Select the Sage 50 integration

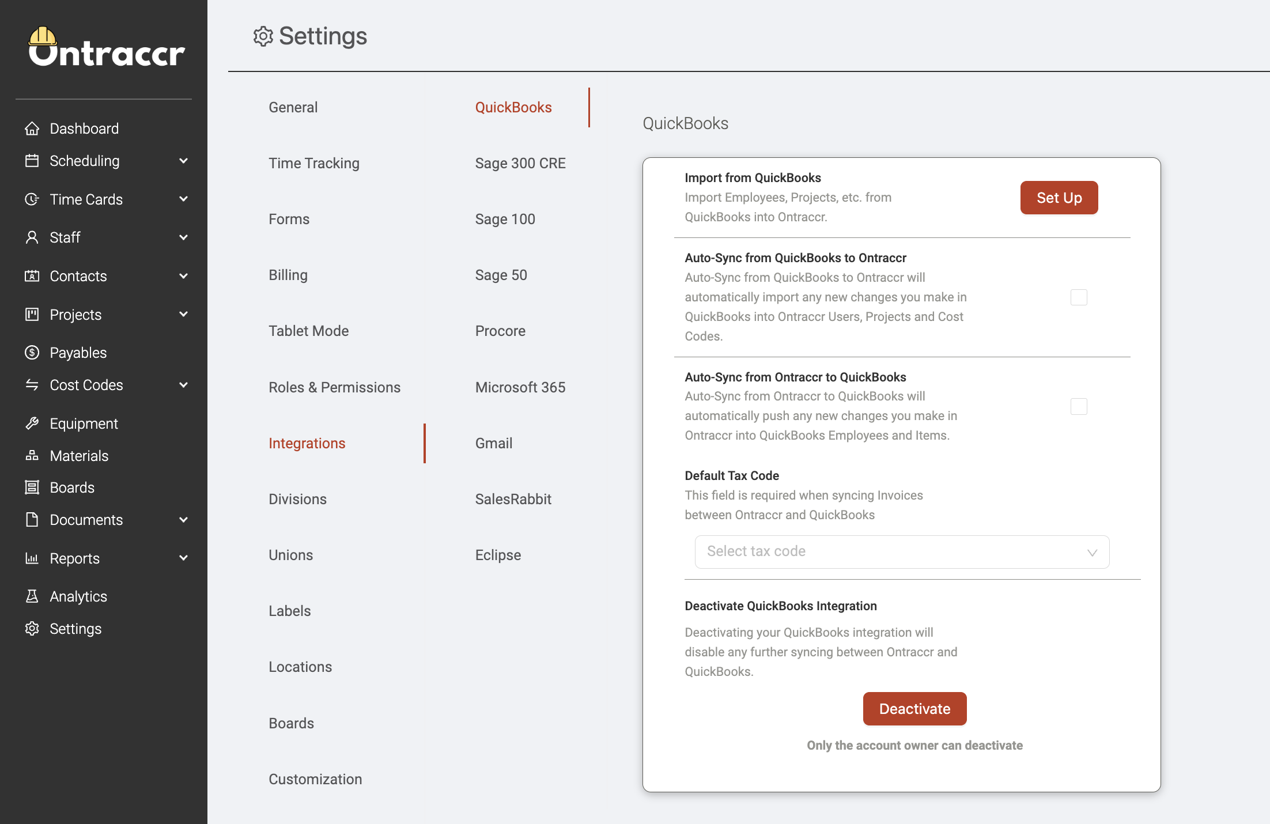(501, 275)
